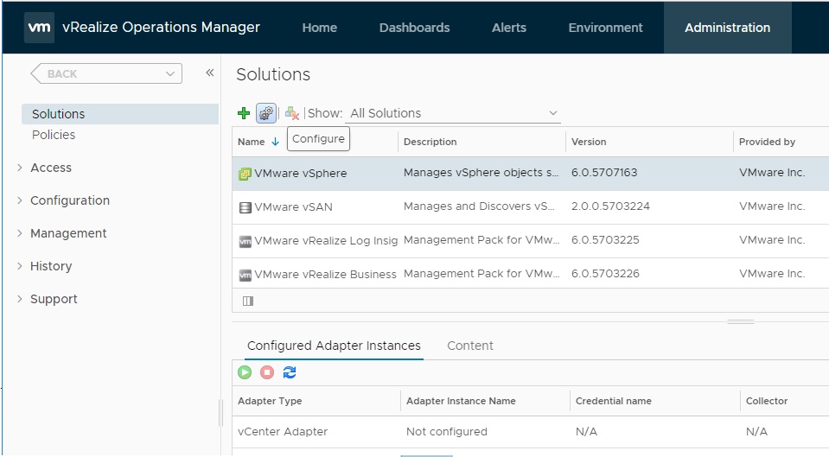829x457 pixels.
Task: Click the Collector column header
Action: pyautogui.click(x=767, y=401)
